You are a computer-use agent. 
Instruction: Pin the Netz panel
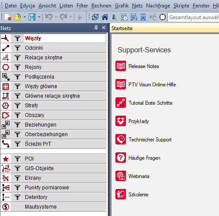[96, 27]
